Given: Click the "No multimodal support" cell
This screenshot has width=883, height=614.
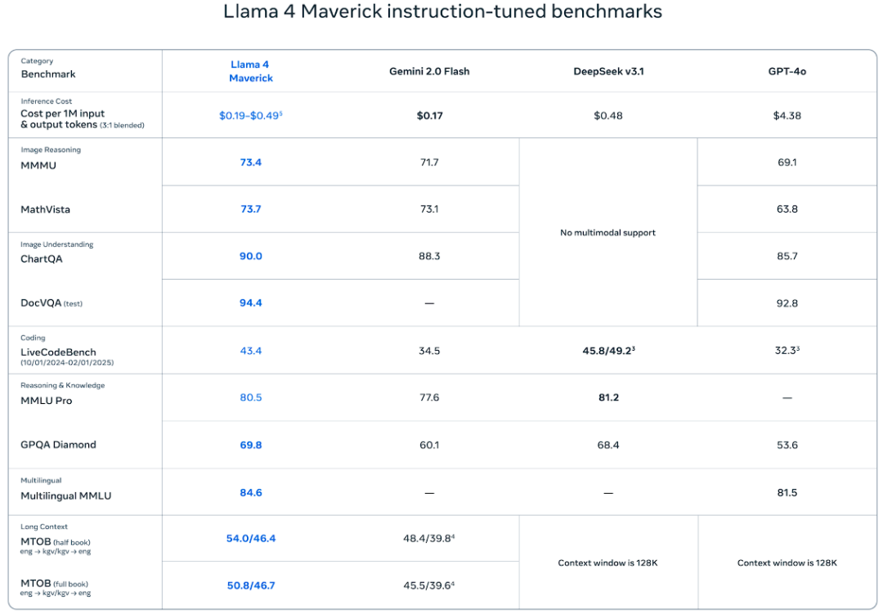Looking at the screenshot, I should (607, 233).
